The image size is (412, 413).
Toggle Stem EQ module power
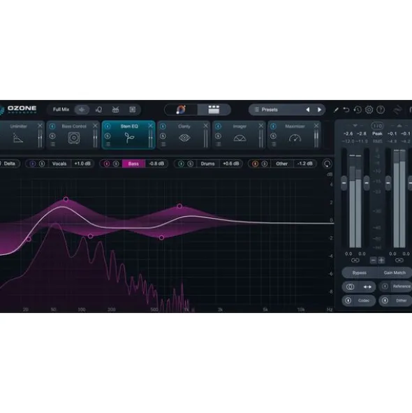[108, 126]
